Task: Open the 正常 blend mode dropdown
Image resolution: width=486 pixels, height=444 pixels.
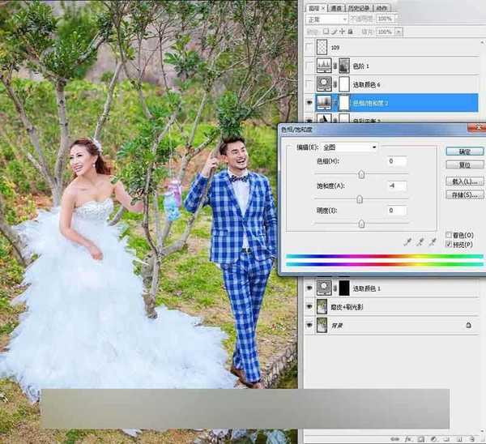Action: [x=326, y=19]
